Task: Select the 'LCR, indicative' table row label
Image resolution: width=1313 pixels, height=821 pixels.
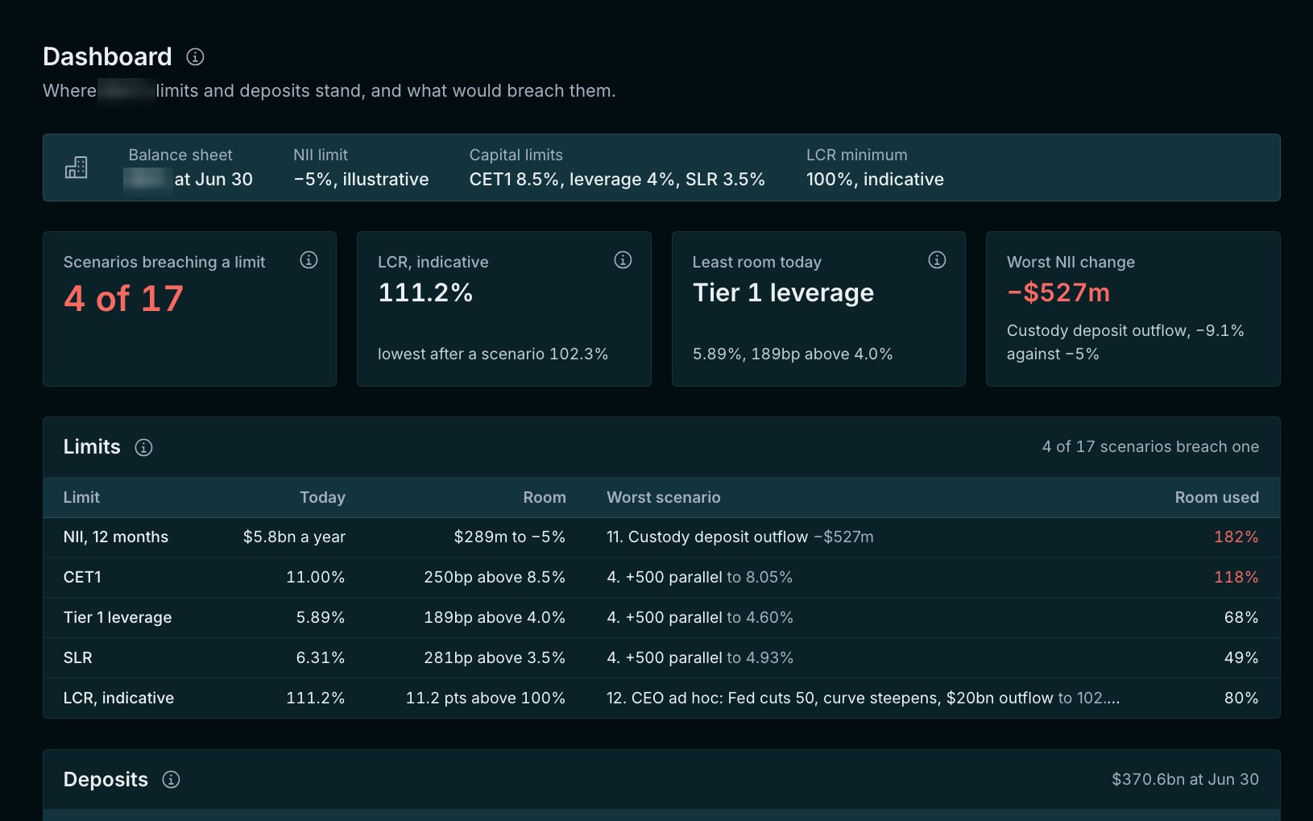Action: (118, 698)
